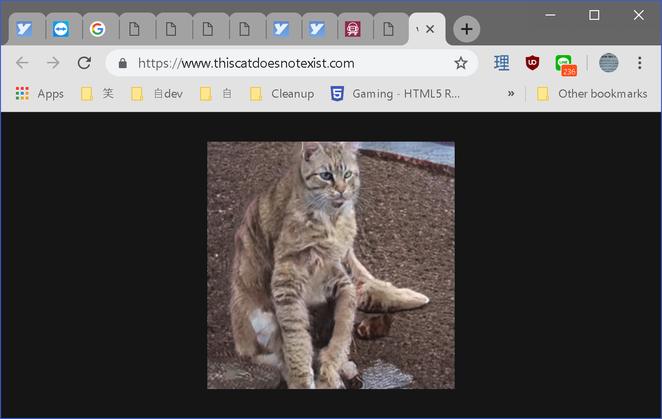662x419 pixels.
Task: Click the browser reload button
Action: coord(85,63)
